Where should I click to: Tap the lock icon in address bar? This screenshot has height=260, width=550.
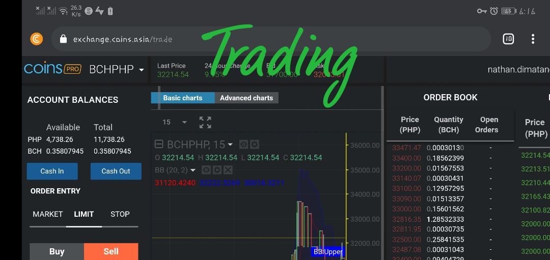point(63,39)
